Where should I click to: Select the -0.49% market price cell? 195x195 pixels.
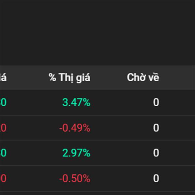click(x=75, y=128)
